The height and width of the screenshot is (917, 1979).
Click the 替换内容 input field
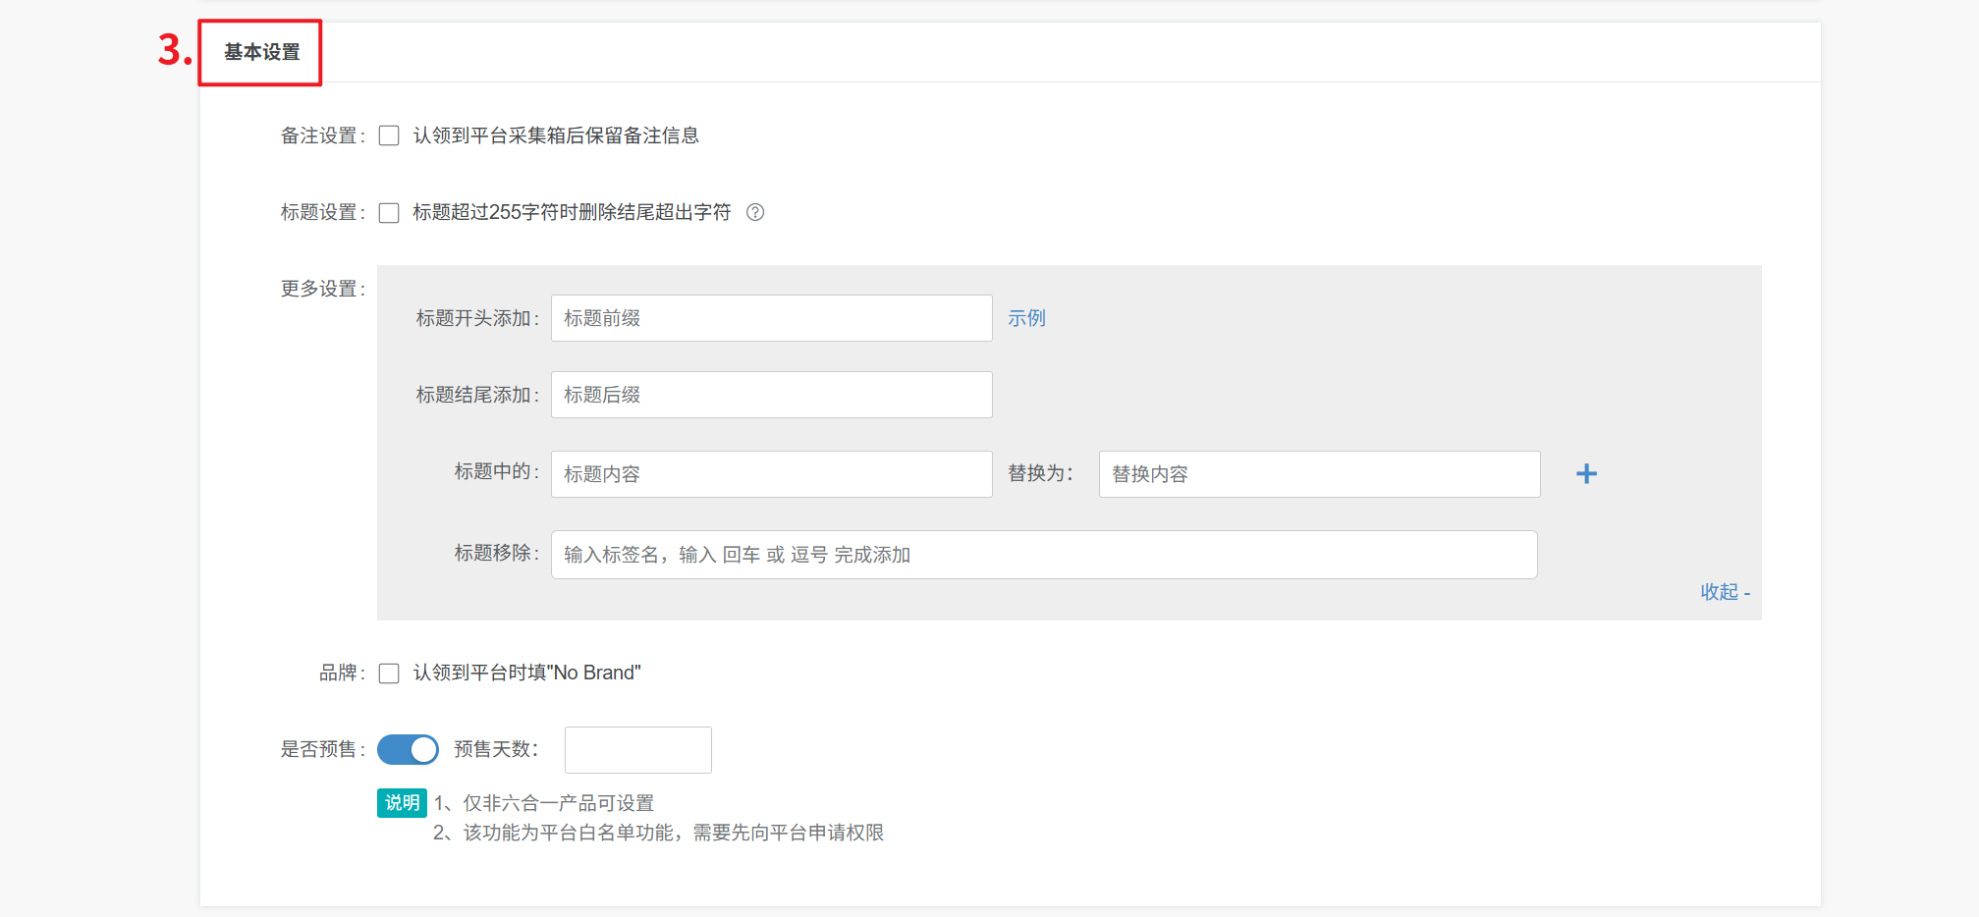1318,474
